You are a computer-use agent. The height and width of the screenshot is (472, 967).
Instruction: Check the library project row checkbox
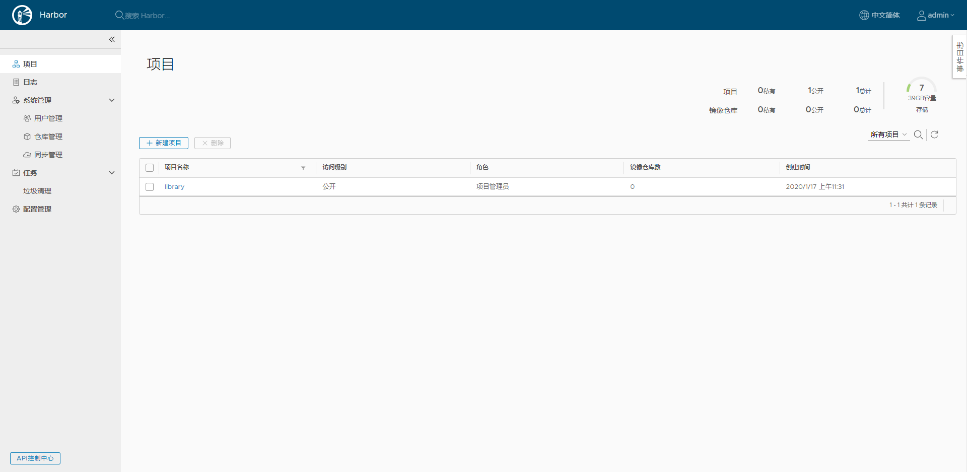point(150,187)
